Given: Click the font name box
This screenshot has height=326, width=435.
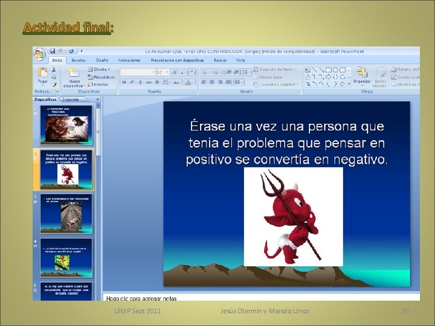Looking at the screenshot, I should point(138,72).
